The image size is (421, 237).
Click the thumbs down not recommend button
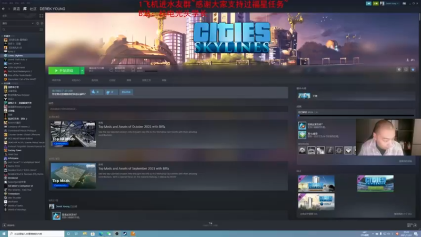[111, 92]
